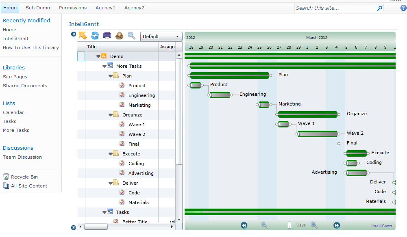Open the Team Discussion list
The height and width of the screenshot is (237, 407).
pyautogui.click(x=22, y=157)
